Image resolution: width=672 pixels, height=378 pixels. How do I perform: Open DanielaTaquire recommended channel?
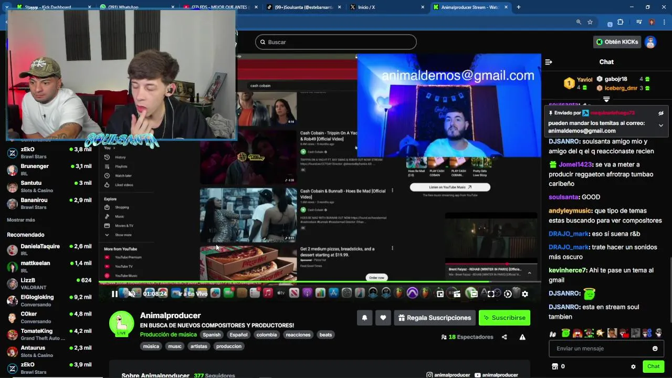[x=50, y=250]
